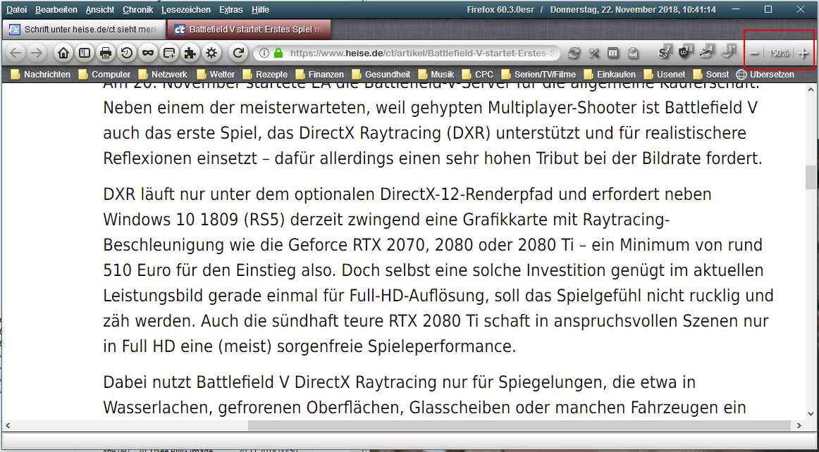Open the history clock icon

[x=127, y=53]
